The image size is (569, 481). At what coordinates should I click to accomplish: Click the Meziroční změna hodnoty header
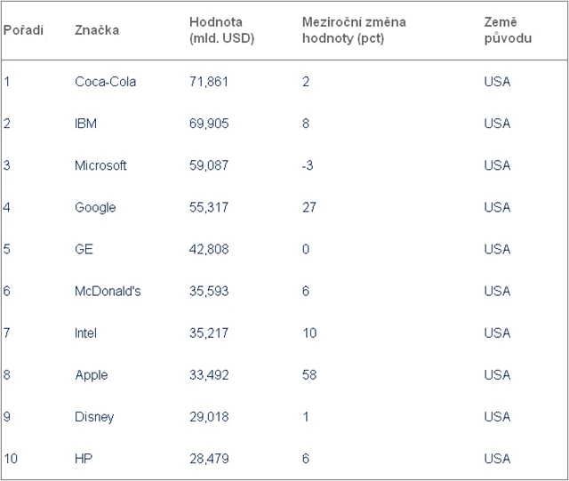pyautogui.click(x=354, y=30)
